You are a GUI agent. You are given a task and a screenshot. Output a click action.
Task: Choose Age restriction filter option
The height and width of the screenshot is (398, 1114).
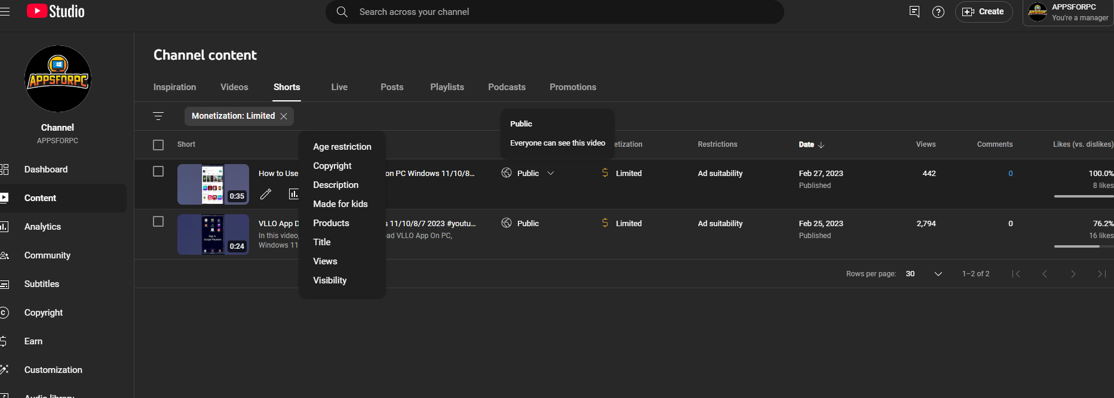point(342,147)
